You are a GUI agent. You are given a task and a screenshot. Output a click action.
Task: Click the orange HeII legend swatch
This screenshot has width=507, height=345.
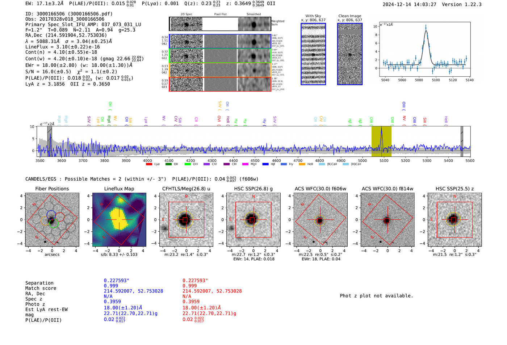pyautogui.click(x=302, y=164)
